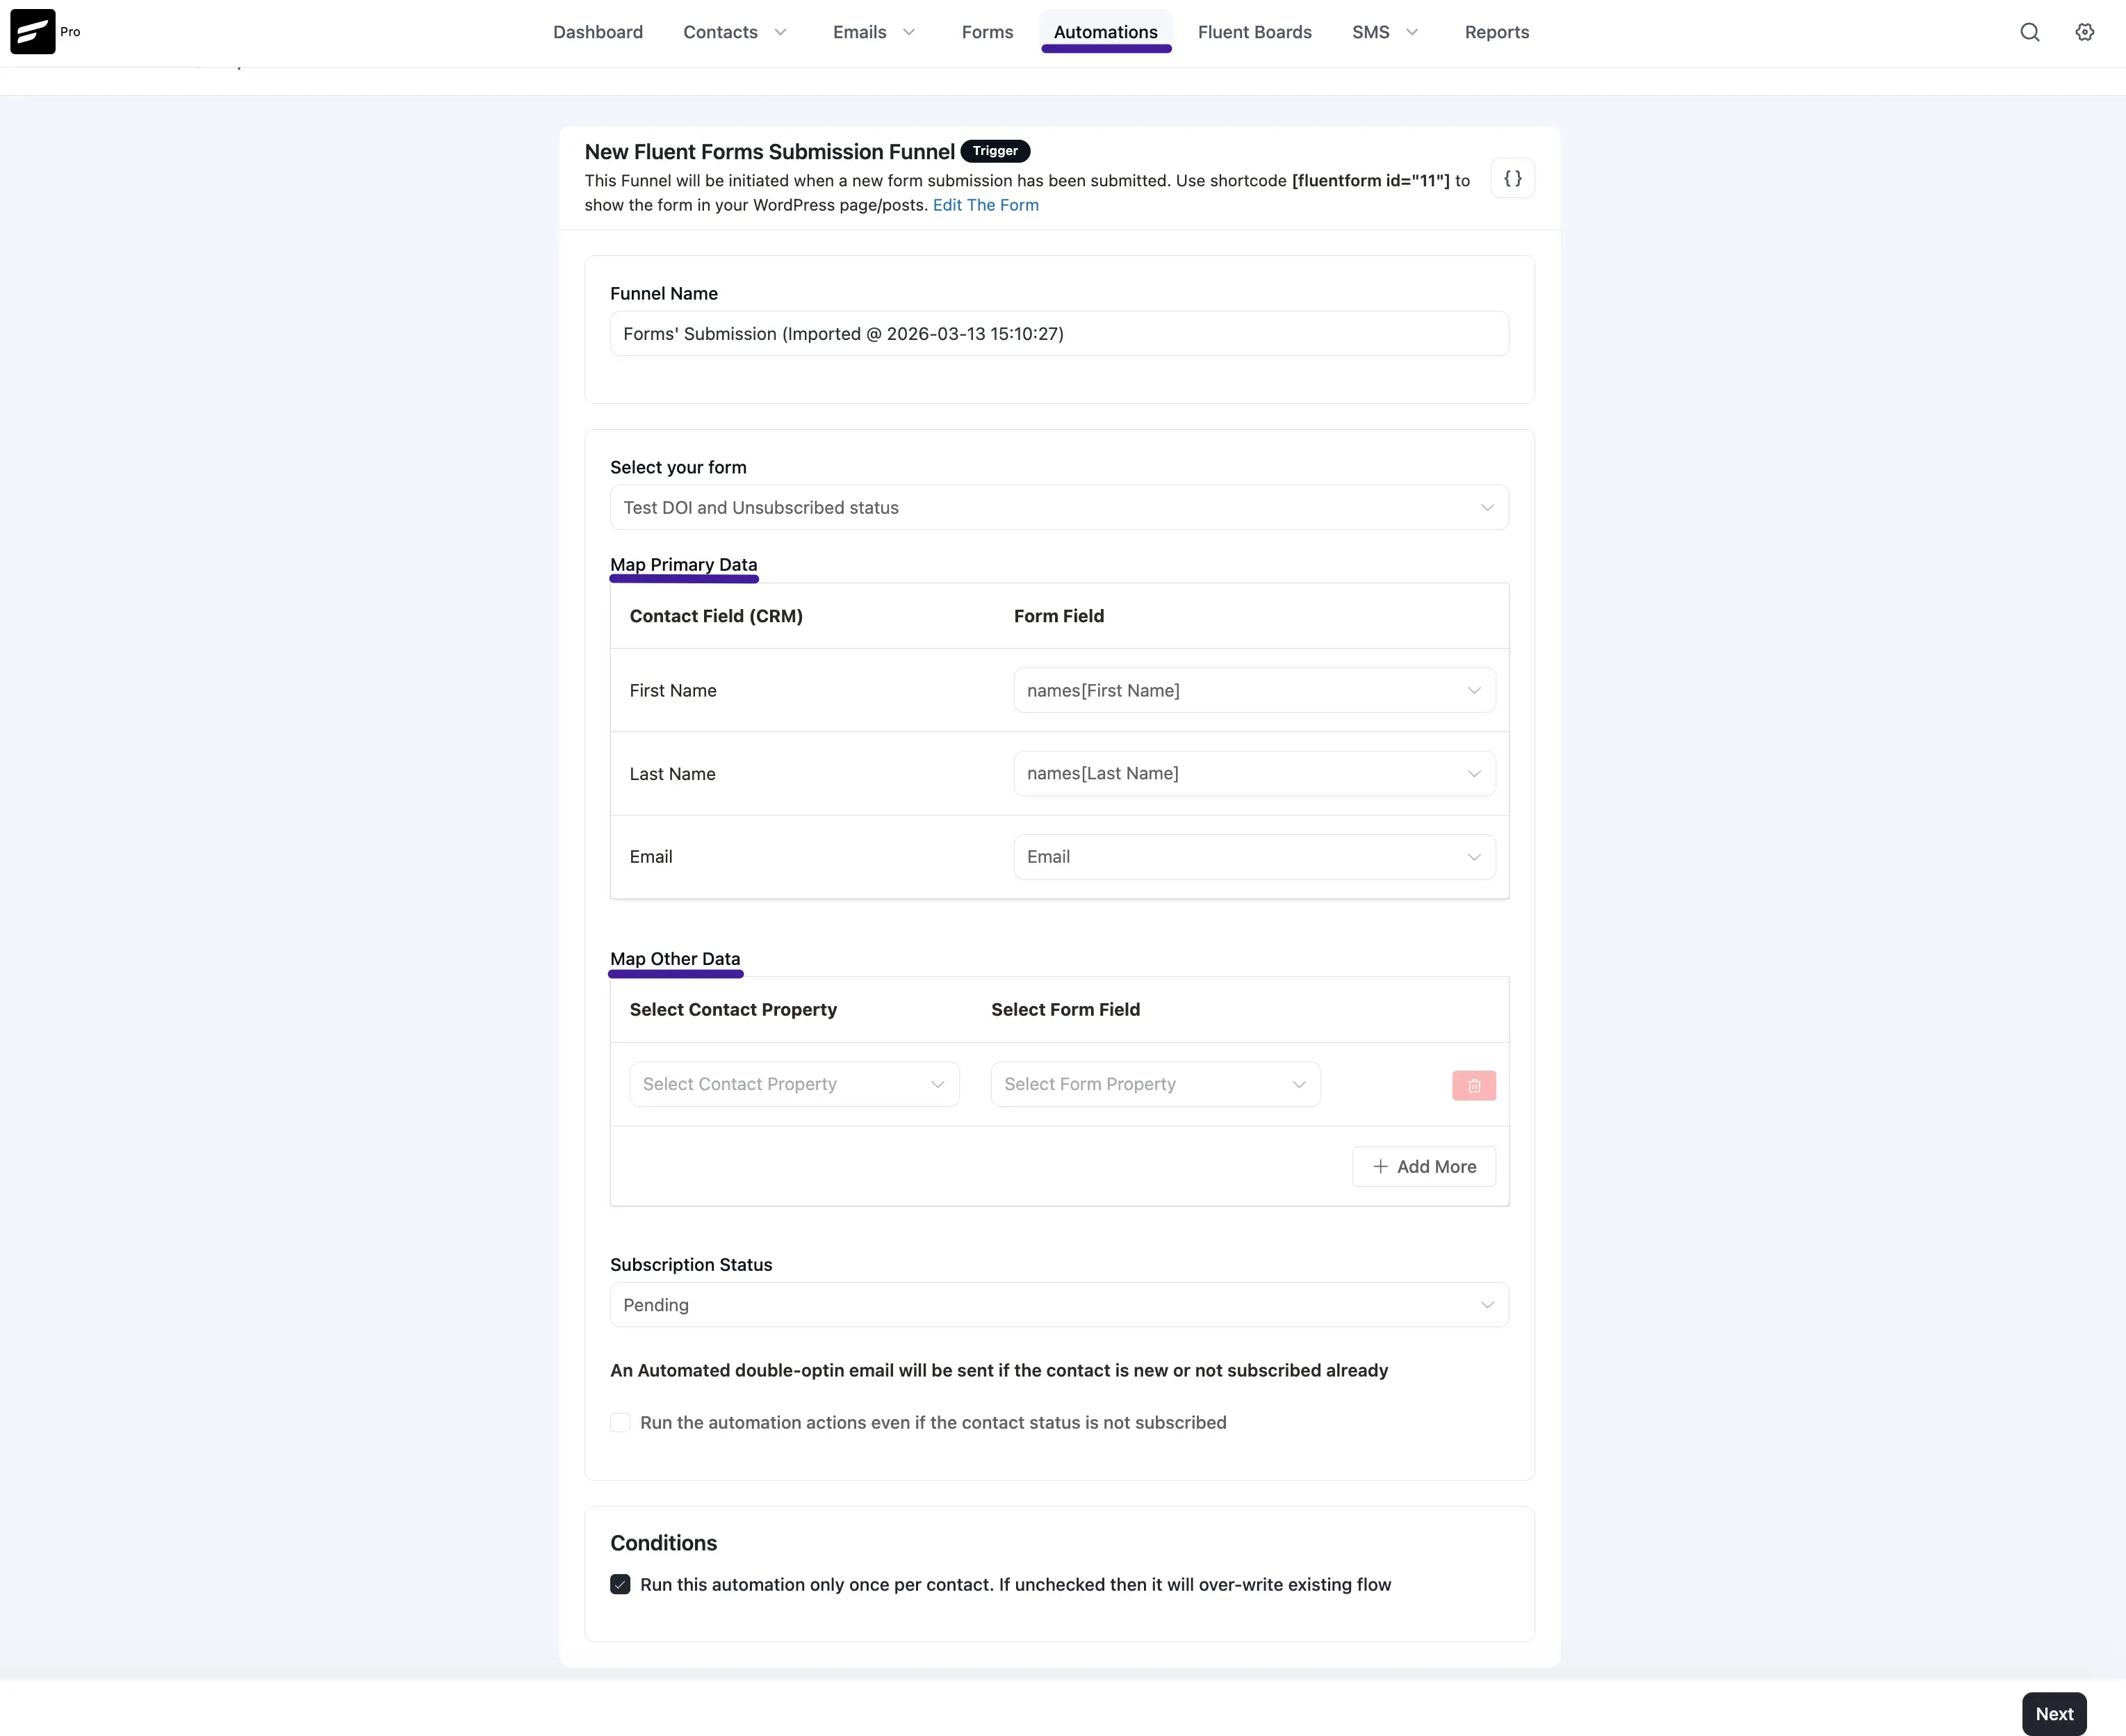Open the Emails menu item

860,32
